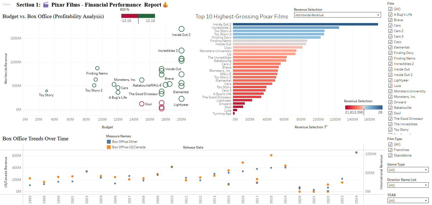Toggle the Franchise film type checkbox
The width and height of the screenshot is (432, 205).
point(390,150)
